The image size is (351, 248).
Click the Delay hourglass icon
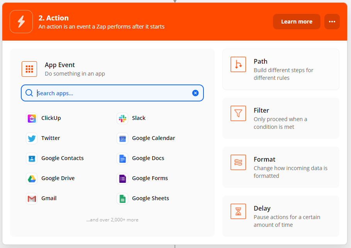click(x=238, y=211)
